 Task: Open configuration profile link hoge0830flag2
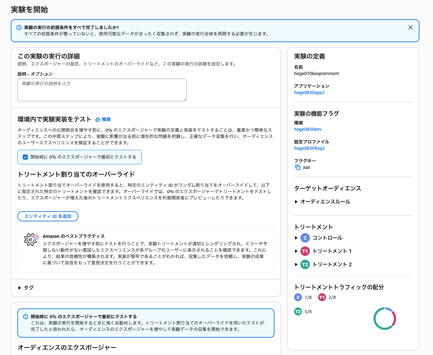(309, 148)
